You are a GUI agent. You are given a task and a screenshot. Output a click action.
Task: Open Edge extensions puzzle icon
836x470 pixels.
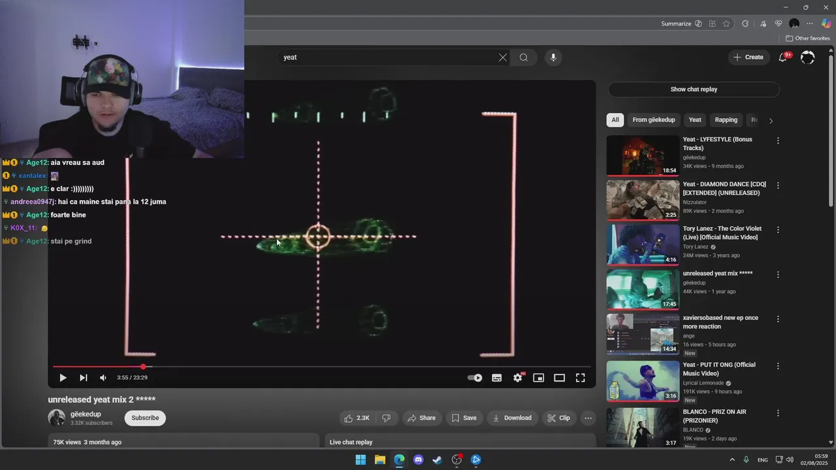(x=745, y=23)
